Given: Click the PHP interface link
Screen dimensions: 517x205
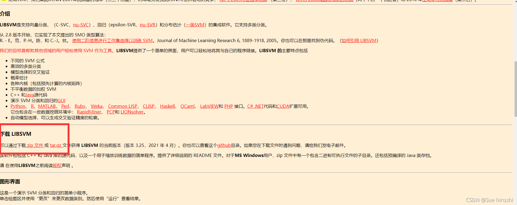Looking at the screenshot, I should click(x=229, y=106).
